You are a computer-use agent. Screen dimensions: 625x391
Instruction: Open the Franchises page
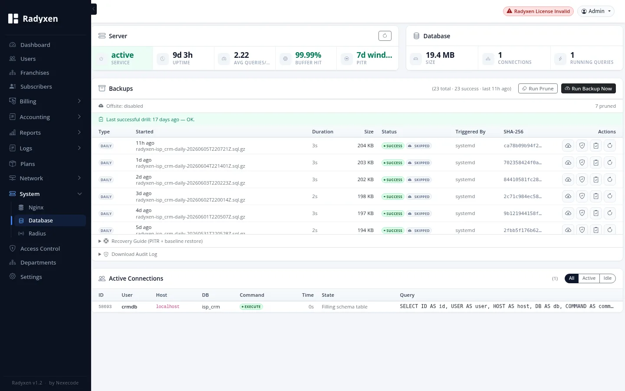point(46,73)
